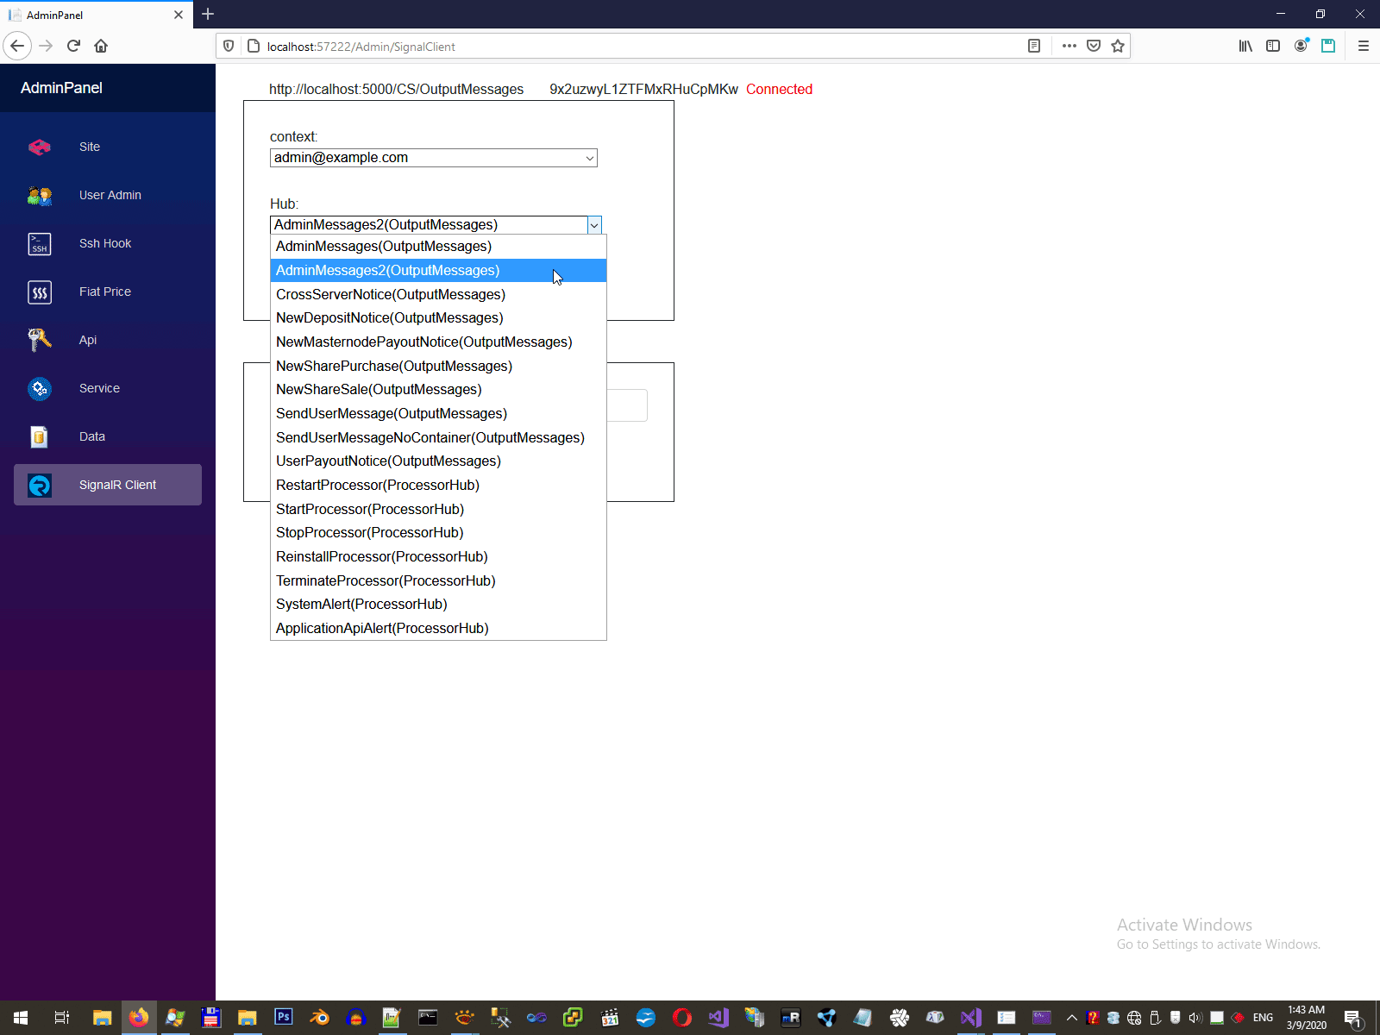Open the Windows Start menu

tap(21, 1018)
